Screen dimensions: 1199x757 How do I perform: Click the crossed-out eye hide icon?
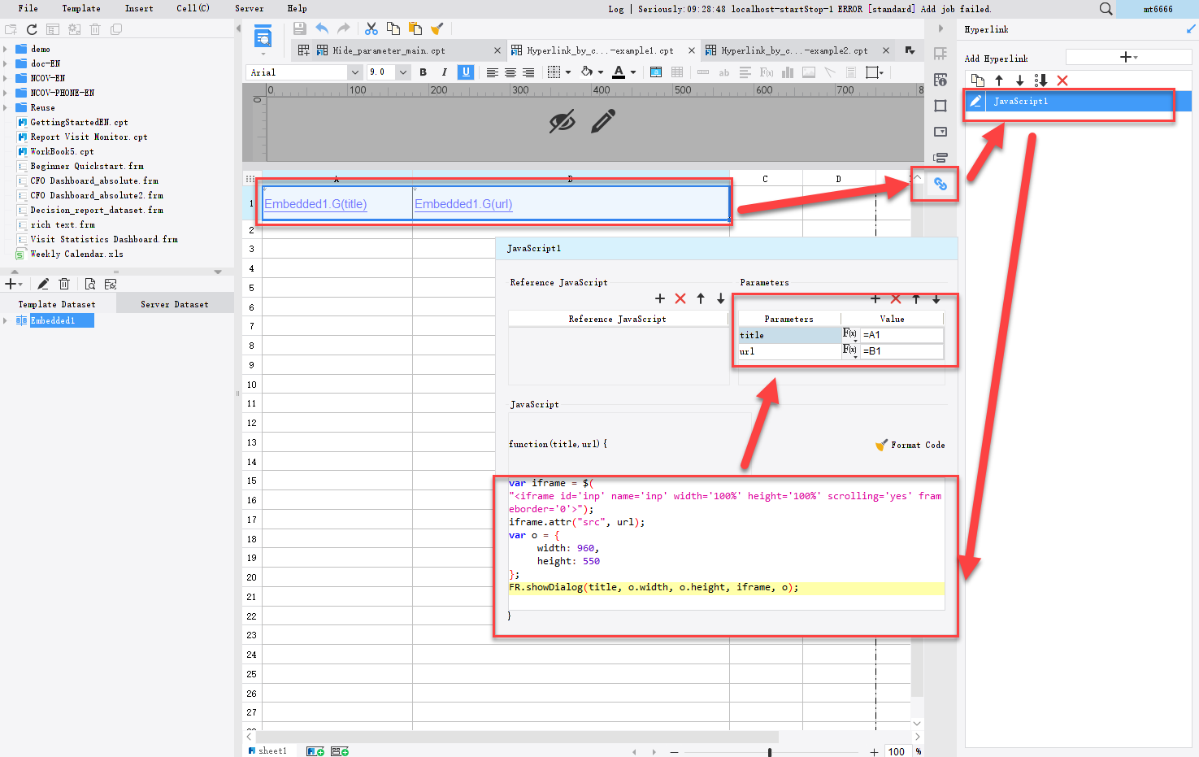562,122
